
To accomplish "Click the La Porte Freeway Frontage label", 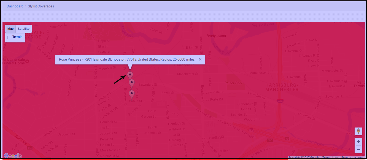I will pos(236,128).
